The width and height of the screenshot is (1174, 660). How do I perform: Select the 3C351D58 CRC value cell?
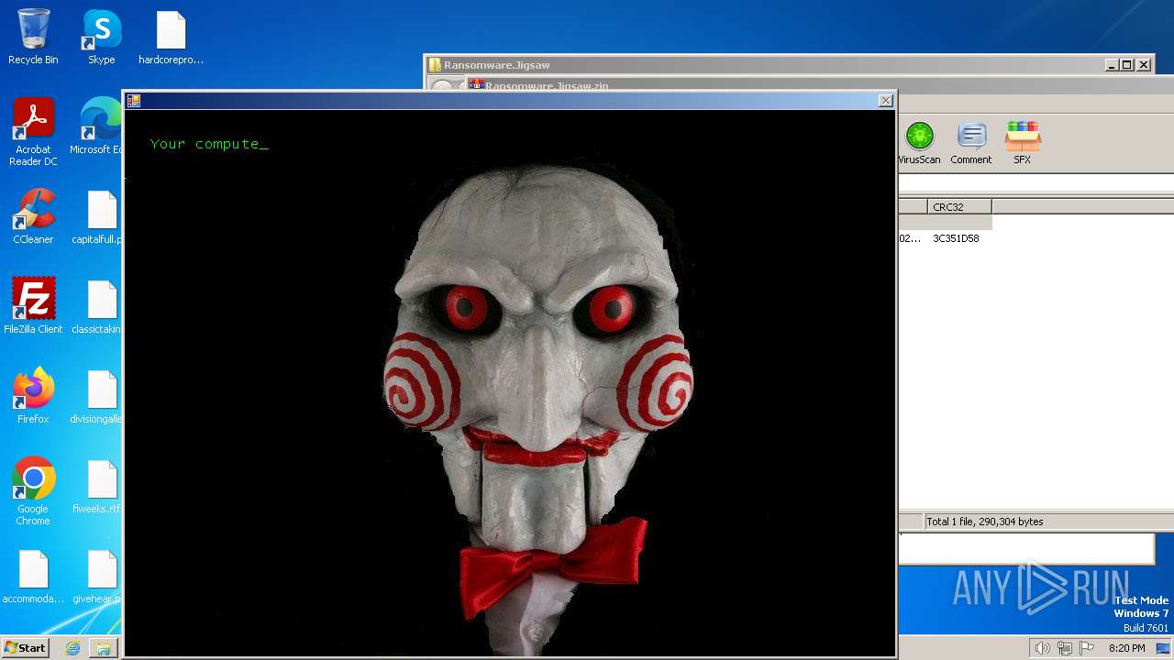pos(956,238)
